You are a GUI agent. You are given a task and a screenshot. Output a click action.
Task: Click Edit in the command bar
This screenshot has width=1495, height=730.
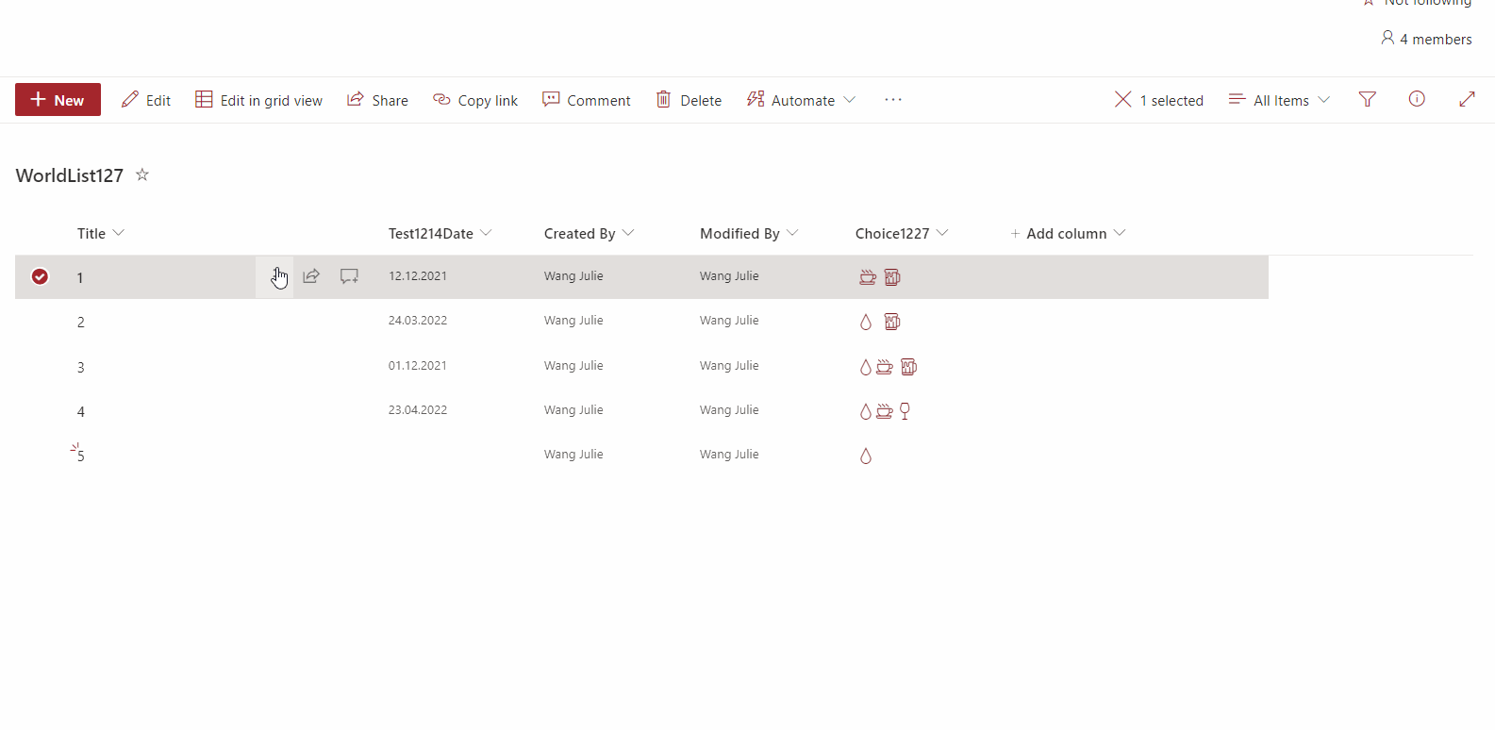pyautogui.click(x=146, y=100)
